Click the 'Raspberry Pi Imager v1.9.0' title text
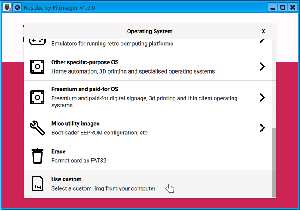 click(60, 8)
